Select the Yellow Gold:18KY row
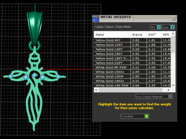 point(133,54)
